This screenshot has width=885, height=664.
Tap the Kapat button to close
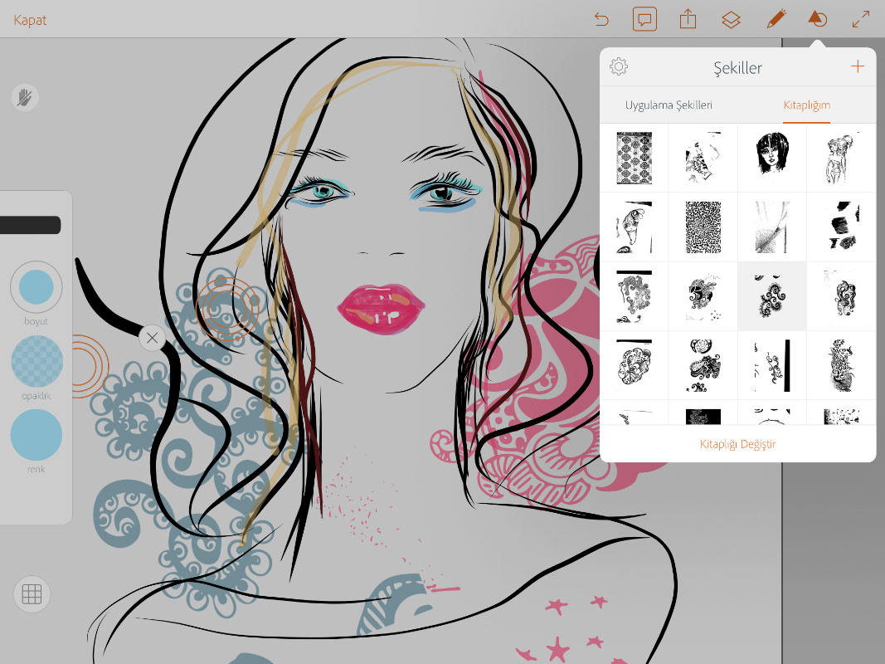30,20
